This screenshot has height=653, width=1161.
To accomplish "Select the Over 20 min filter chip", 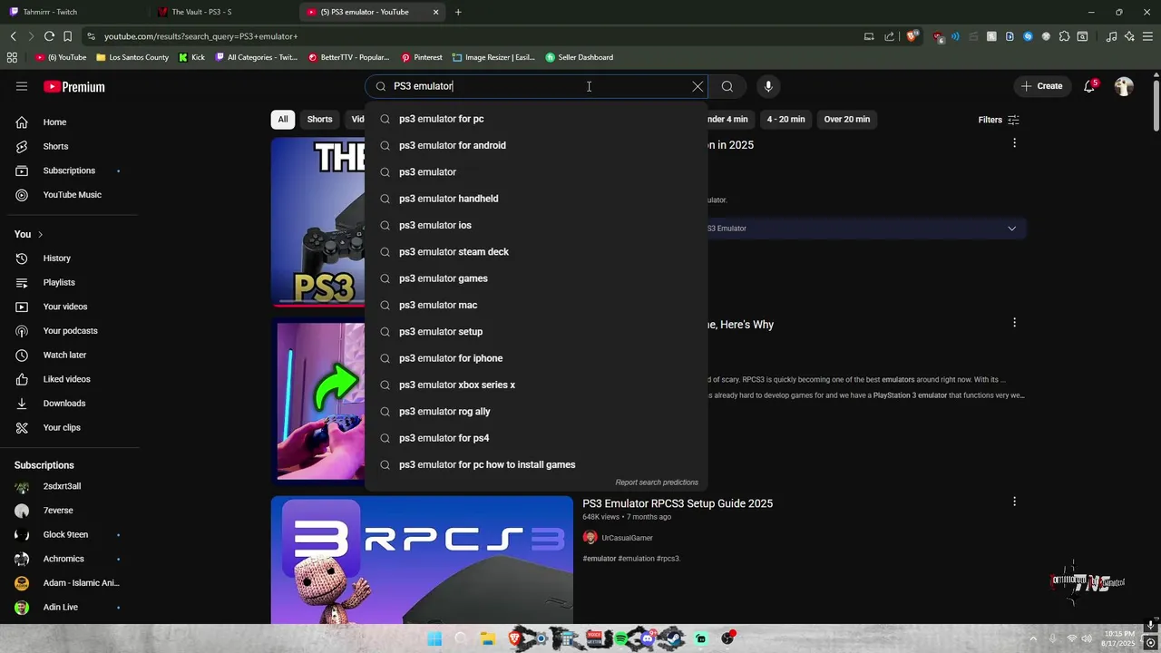I will click(846, 120).
